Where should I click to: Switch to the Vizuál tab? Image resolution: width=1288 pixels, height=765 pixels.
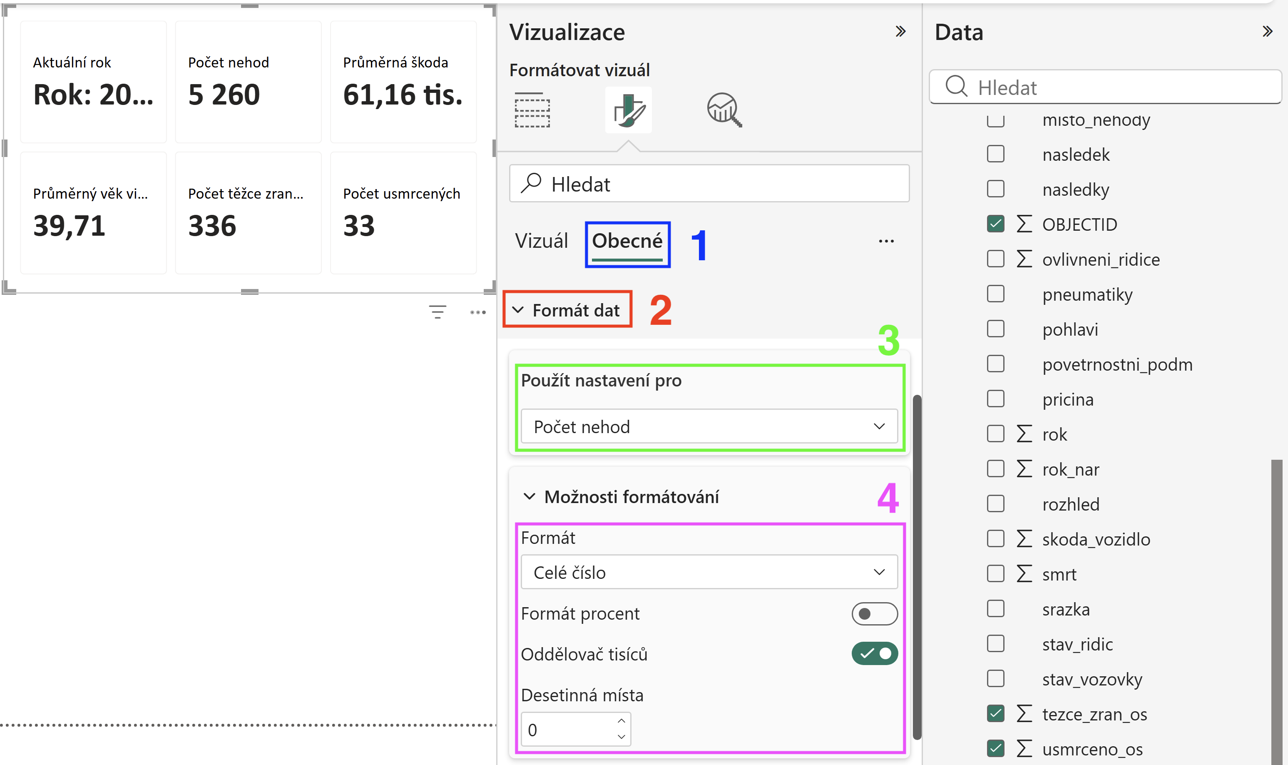pyautogui.click(x=542, y=241)
